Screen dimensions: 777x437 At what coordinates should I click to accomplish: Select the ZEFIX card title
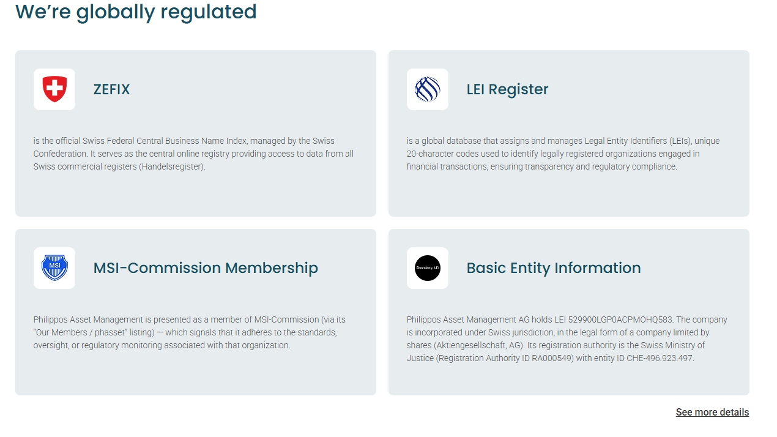pos(111,89)
